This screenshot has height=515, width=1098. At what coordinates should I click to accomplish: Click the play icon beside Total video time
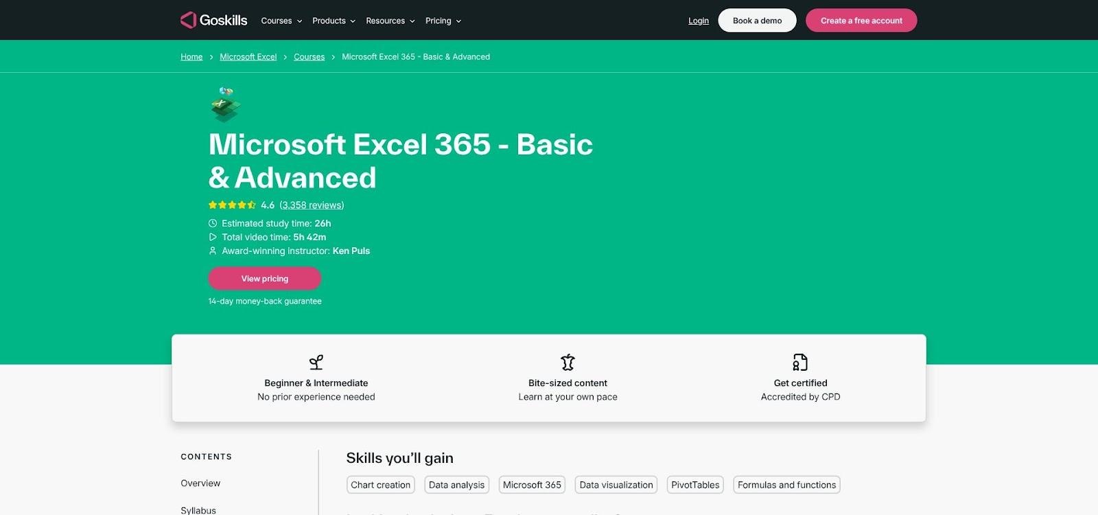click(213, 237)
